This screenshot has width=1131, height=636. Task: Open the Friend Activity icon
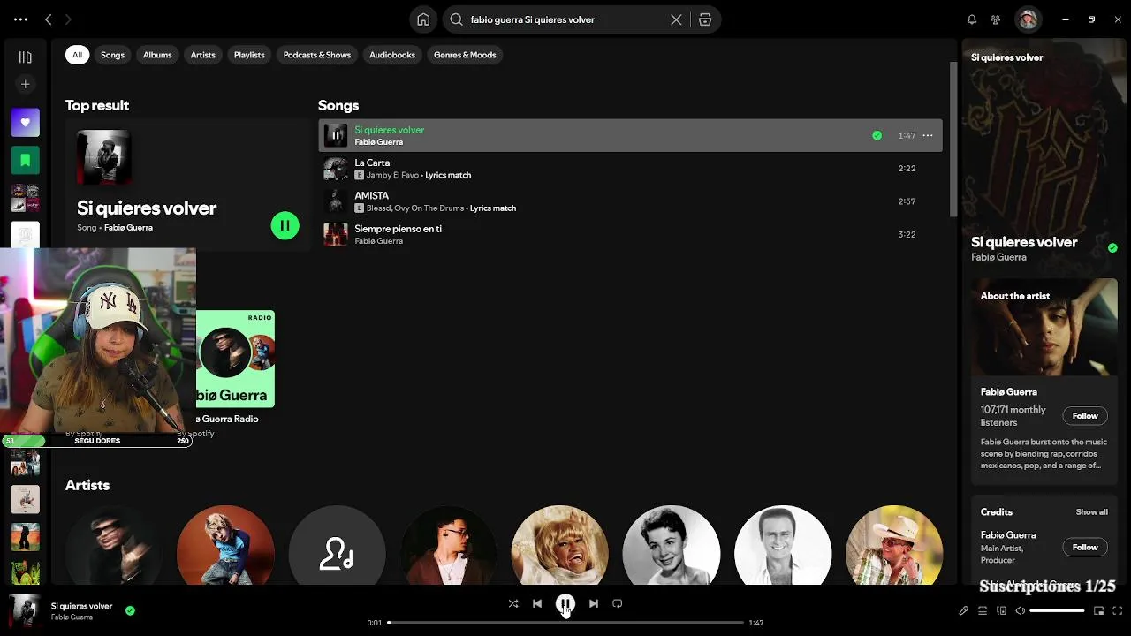(996, 19)
